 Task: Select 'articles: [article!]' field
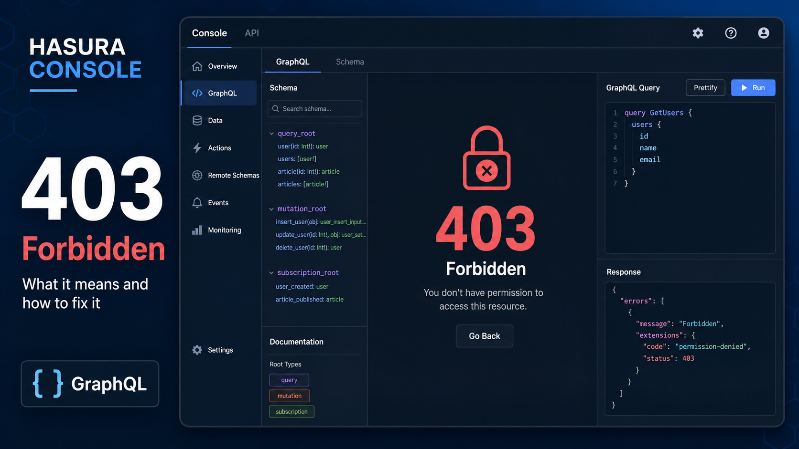(x=303, y=184)
